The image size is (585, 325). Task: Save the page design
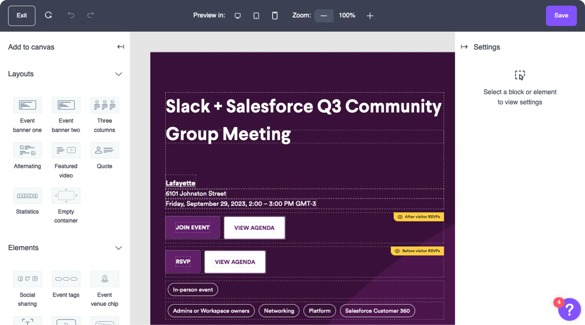(x=561, y=16)
